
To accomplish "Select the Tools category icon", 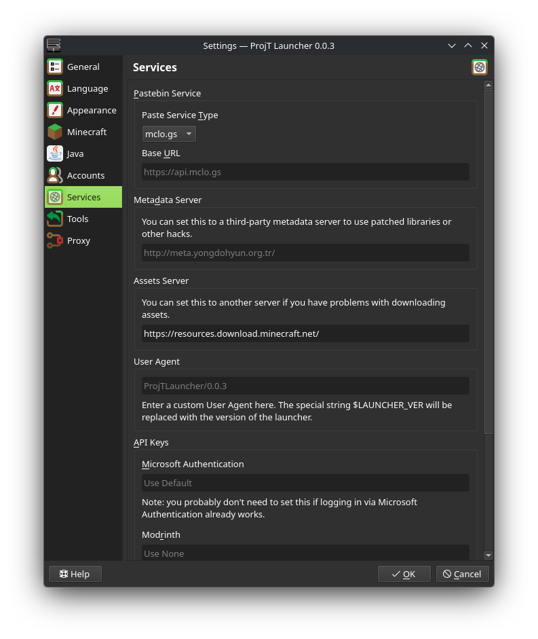I will (x=55, y=219).
